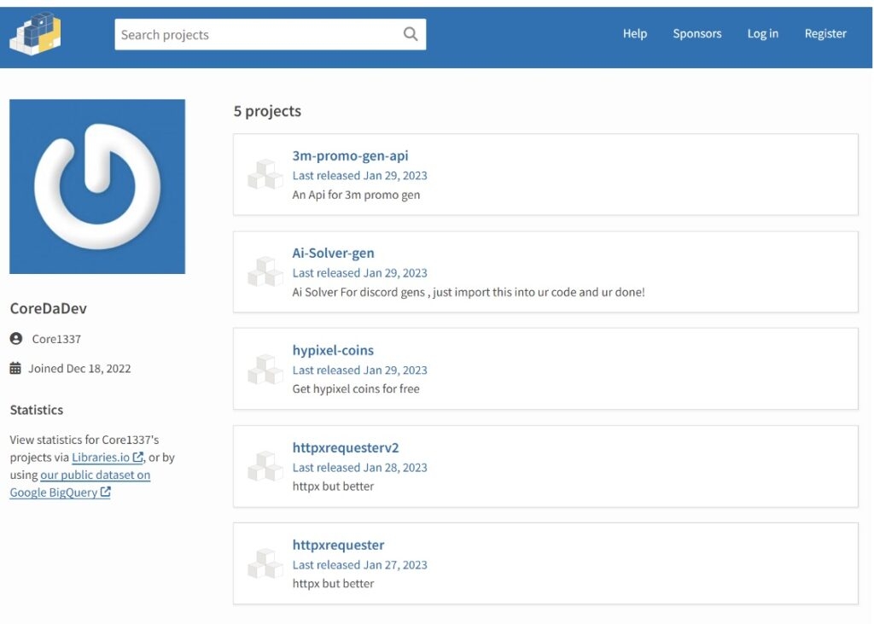
Task: Click the calendar icon beside Joined date
Action: (x=15, y=368)
